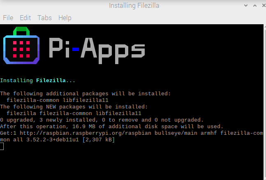Click the pink dot grid inside the logo
The image size is (266, 180).
[x=21, y=49]
